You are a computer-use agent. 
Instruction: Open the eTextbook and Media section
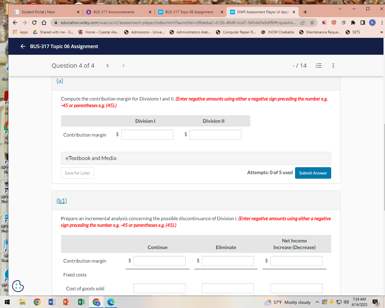pos(91,158)
